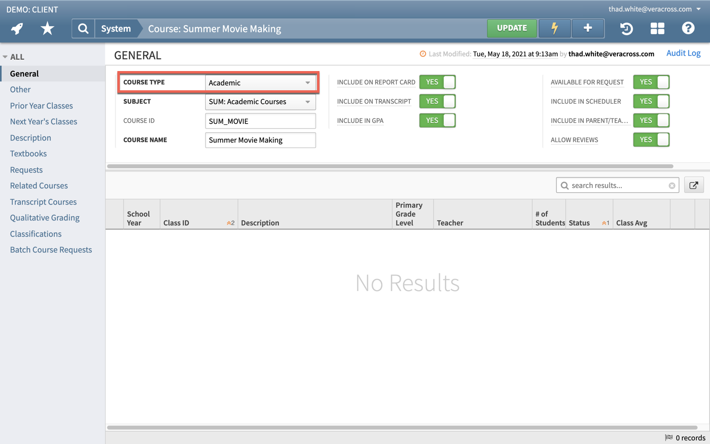710x444 pixels.
Task: Click the rocket launchpad icon
Action: coord(17,29)
